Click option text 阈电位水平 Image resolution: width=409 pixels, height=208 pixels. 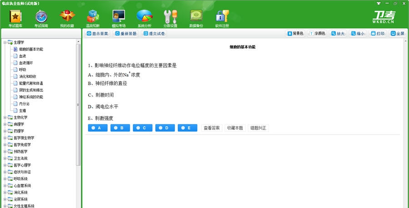107,107
